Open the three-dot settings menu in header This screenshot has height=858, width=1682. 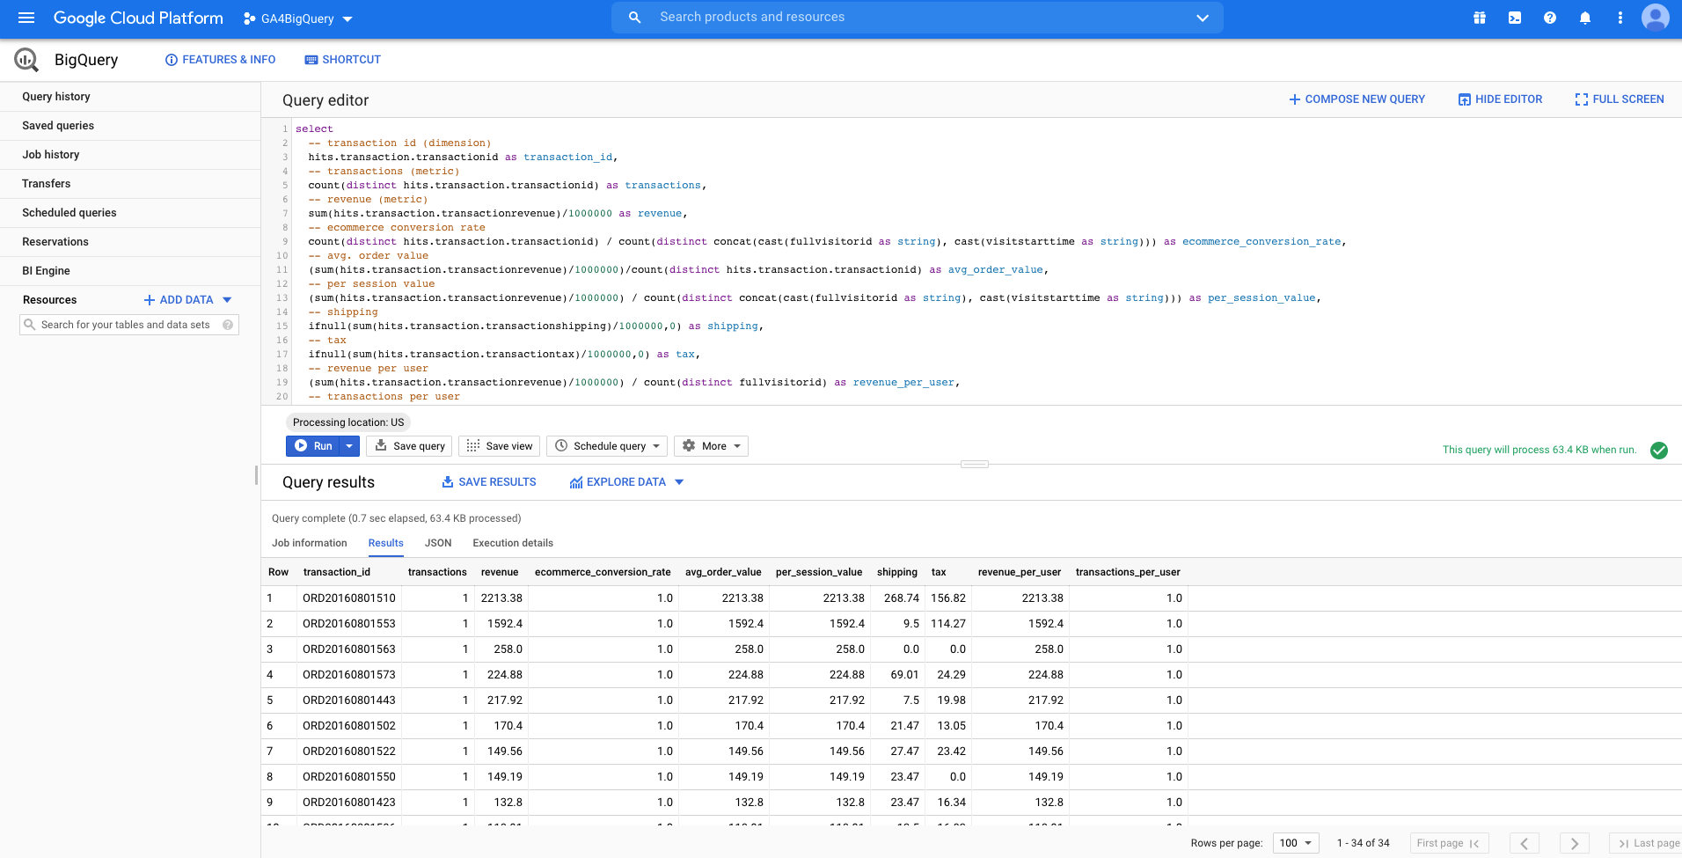pyautogui.click(x=1620, y=18)
